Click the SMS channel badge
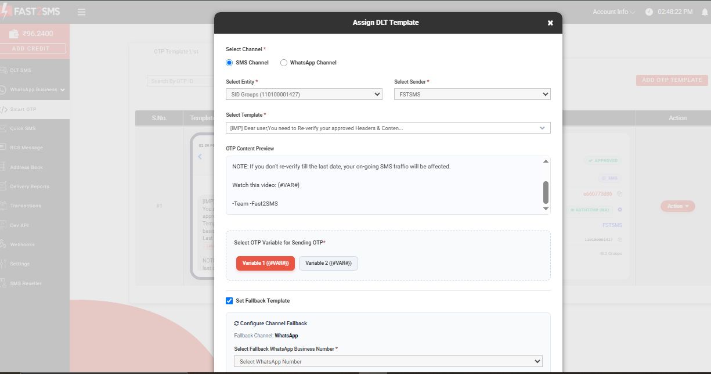711x374 pixels. pyautogui.click(x=609, y=178)
